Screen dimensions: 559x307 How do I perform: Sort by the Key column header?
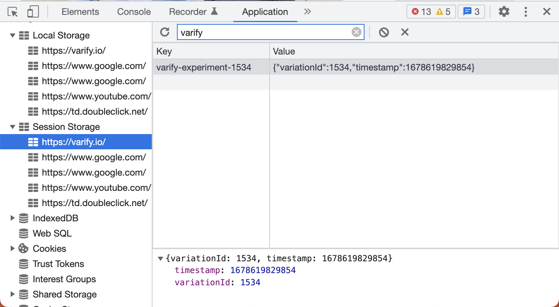[211, 51]
